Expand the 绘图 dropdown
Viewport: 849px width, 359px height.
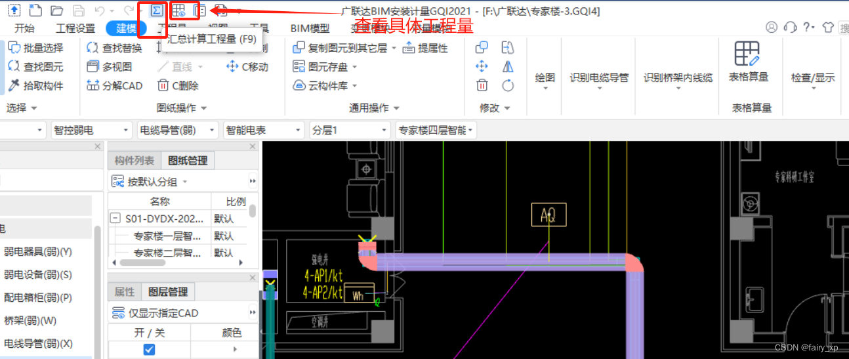[545, 89]
